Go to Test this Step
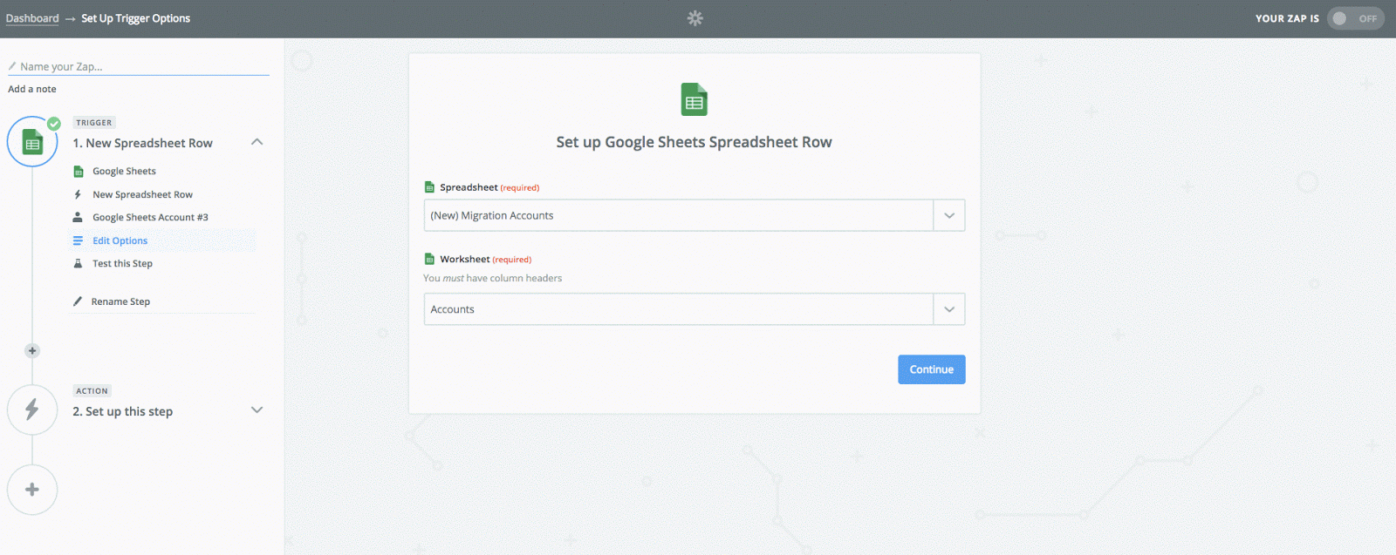The width and height of the screenshot is (1396, 555). point(122,263)
